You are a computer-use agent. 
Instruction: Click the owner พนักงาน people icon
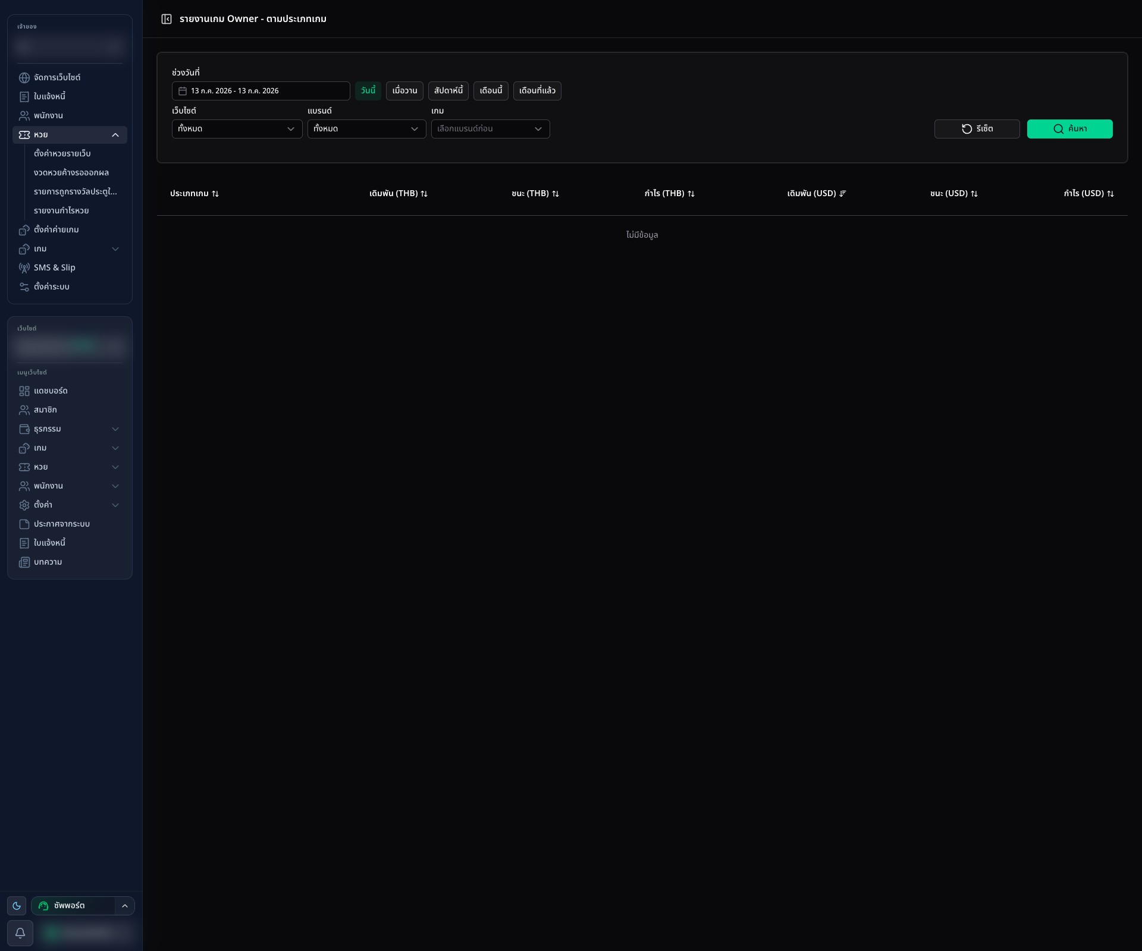(24, 116)
